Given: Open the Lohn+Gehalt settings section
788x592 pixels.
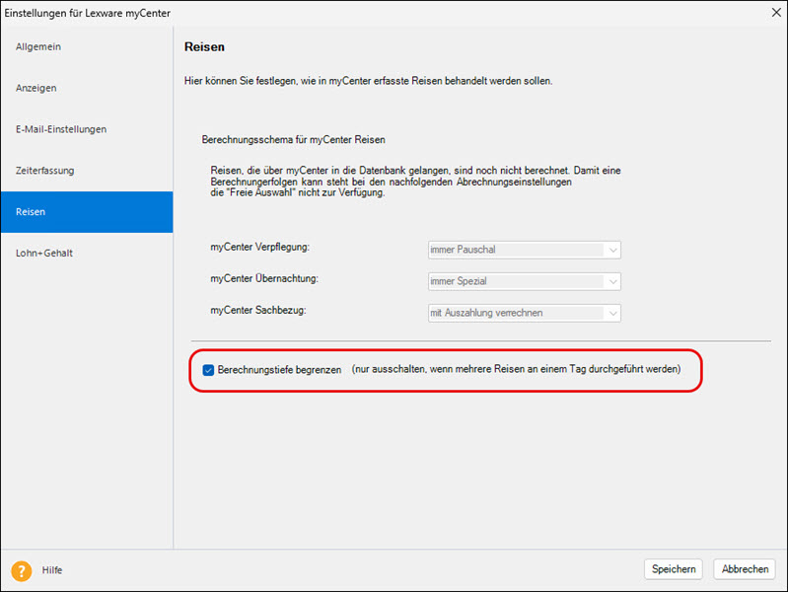Looking at the screenshot, I should [x=44, y=254].
